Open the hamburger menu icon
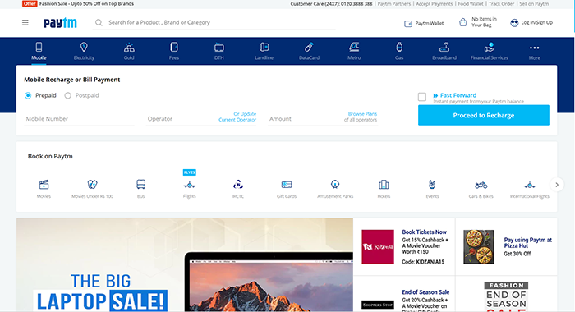 click(25, 23)
